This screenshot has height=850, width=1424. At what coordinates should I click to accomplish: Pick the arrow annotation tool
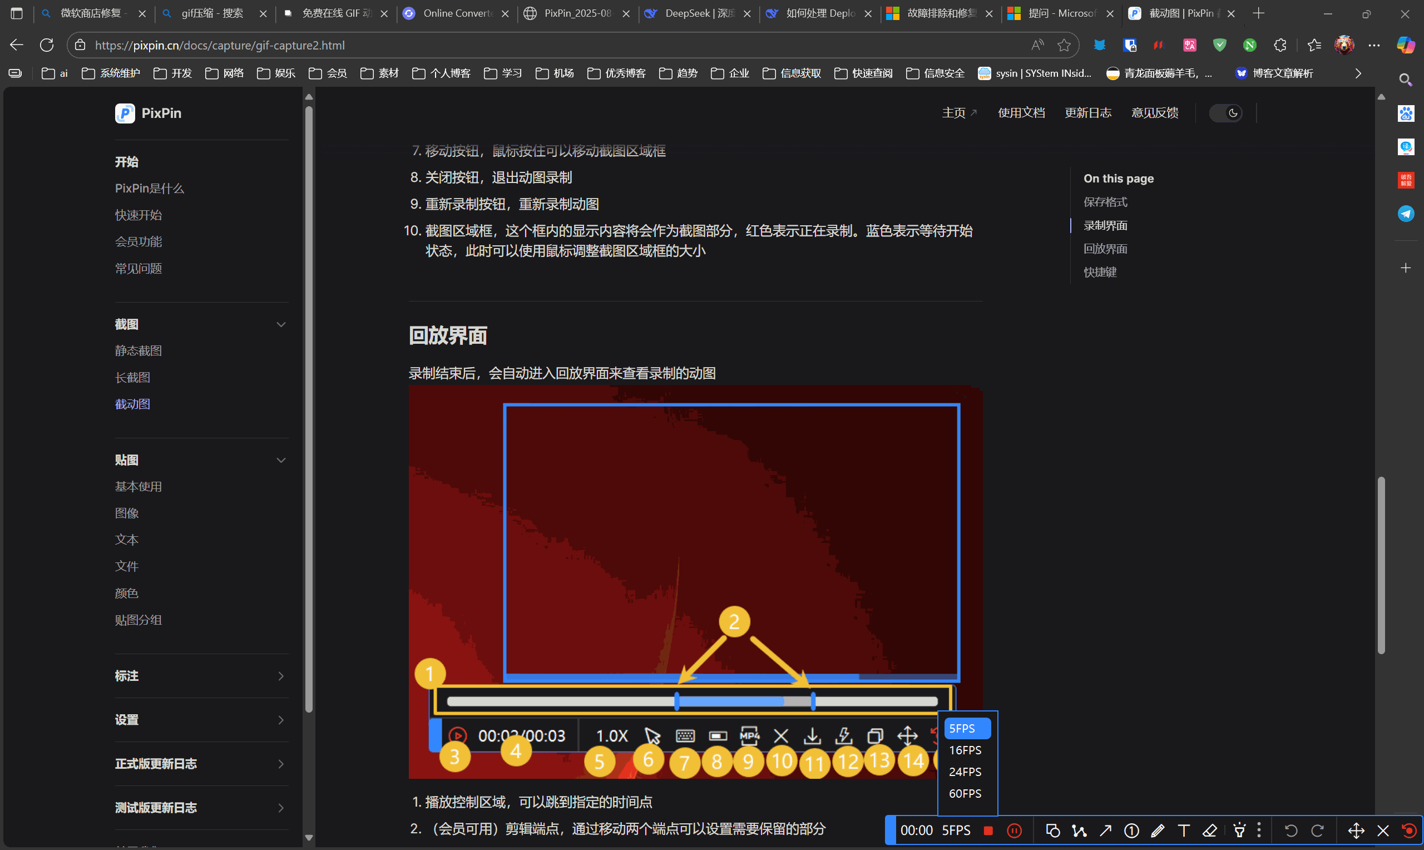(x=1105, y=831)
